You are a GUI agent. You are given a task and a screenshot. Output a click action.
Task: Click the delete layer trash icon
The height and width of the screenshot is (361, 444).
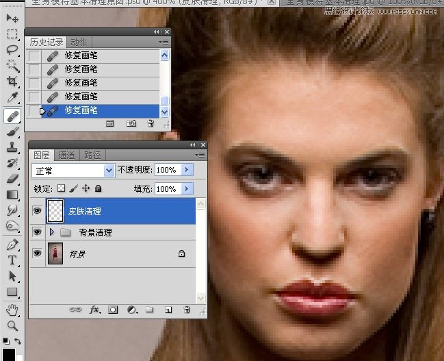[186, 310]
